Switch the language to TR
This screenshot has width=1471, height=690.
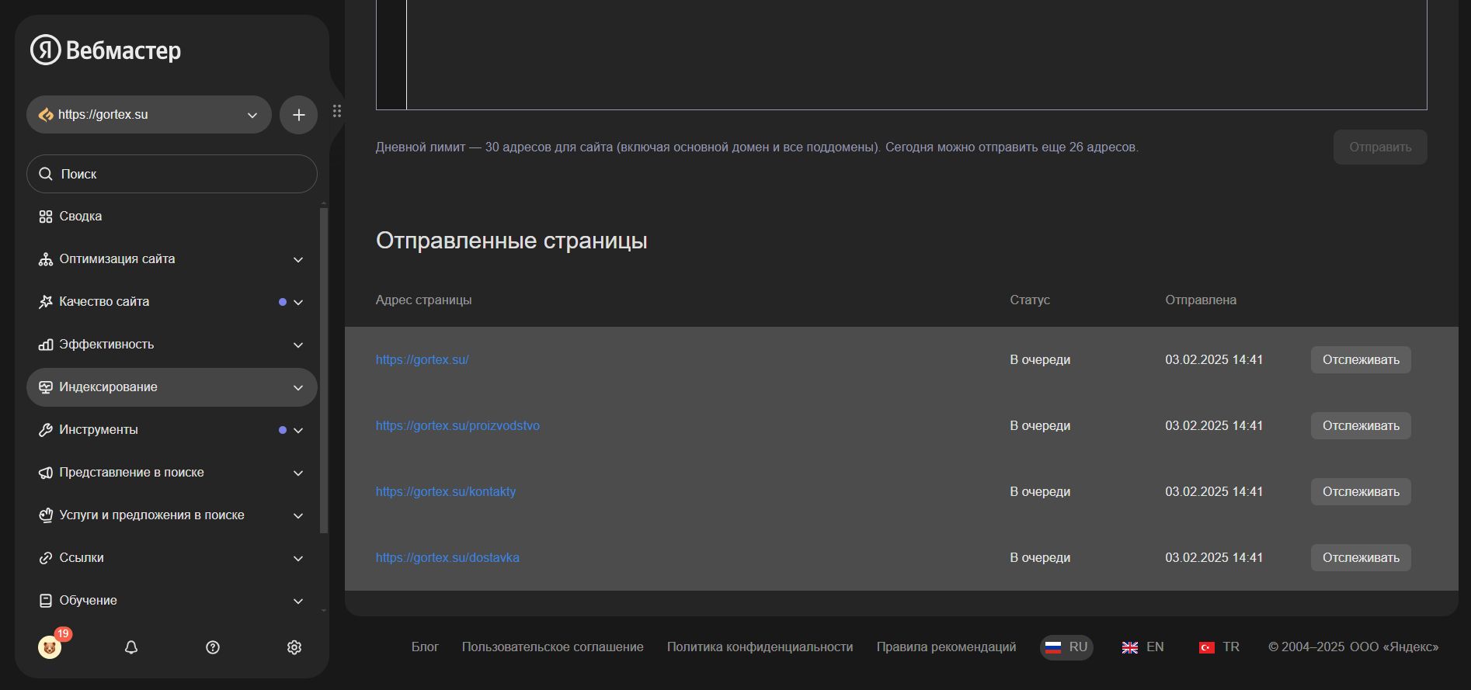click(1219, 647)
